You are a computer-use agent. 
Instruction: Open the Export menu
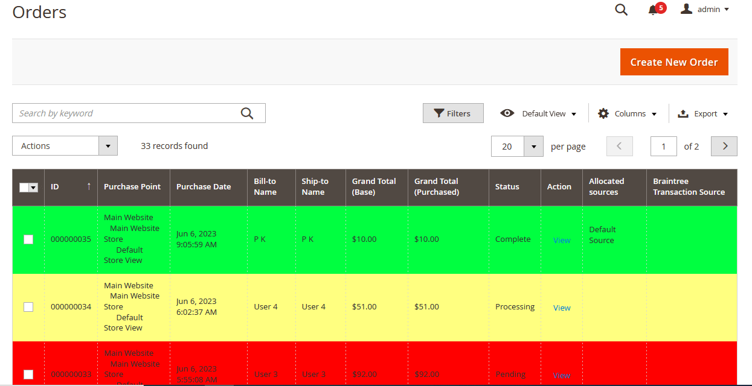pyautogui.click(x=705, y=113)
